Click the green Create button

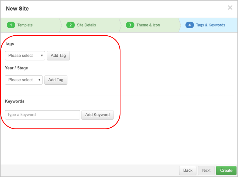tap(226, 170)
